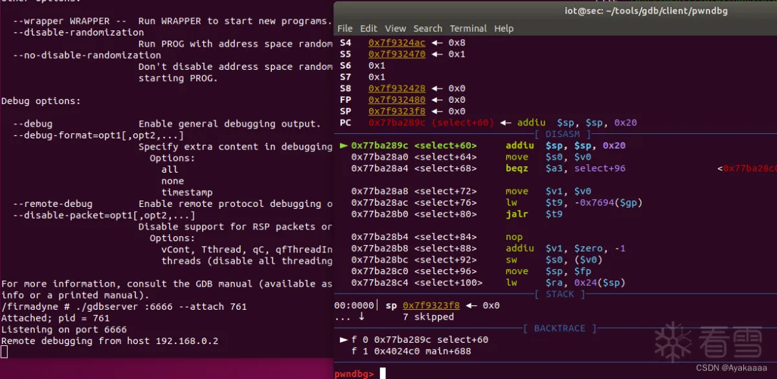Click the pwndbg terminal window title bar
777x379 pixels.
pyautogui.click(x=555, y=9)
